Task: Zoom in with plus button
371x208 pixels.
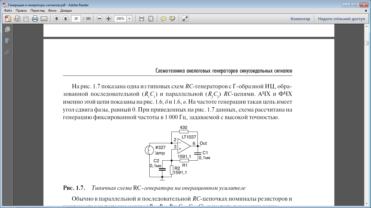Action: pos(109,19)
